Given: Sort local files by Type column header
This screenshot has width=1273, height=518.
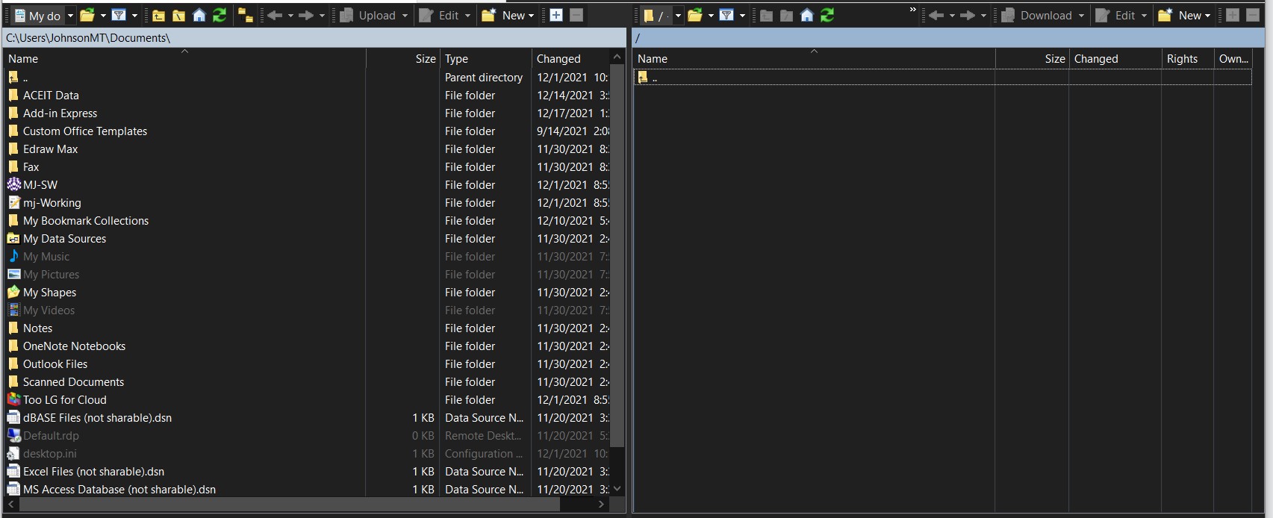Looking at the screenshot, I should point(485,59).
